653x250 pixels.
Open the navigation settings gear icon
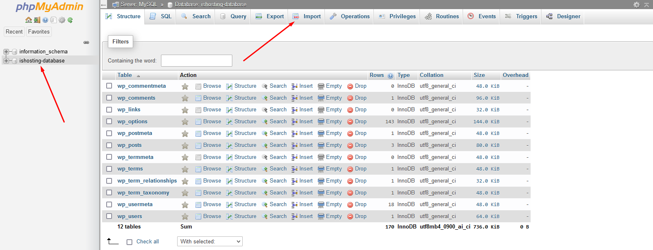pos(62,20)
